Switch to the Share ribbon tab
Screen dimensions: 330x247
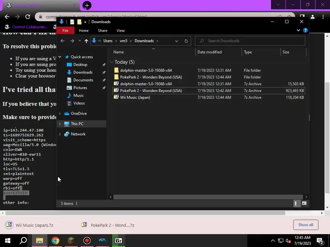tap(102, 31)
